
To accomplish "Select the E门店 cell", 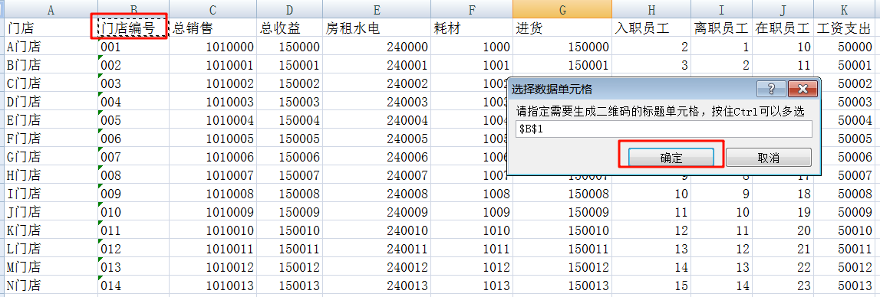I will pos(51,120).
